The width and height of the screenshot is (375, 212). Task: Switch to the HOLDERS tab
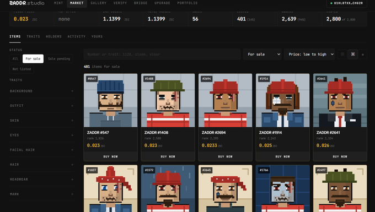pyautogui.click(x=53, y=36)
